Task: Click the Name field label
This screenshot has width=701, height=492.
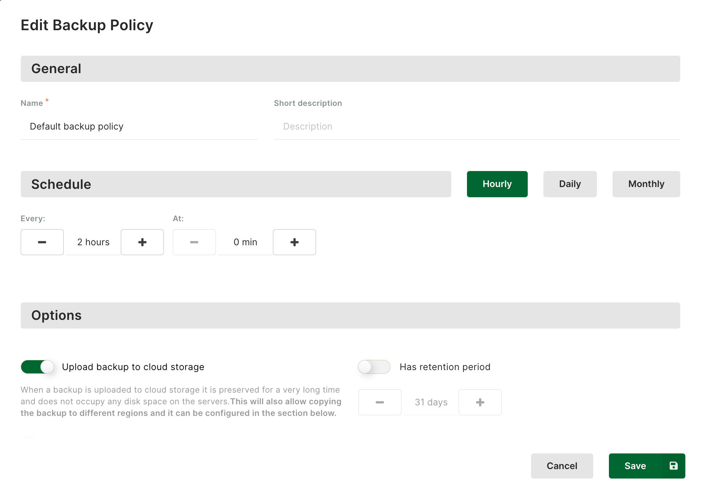Action: 32,103
